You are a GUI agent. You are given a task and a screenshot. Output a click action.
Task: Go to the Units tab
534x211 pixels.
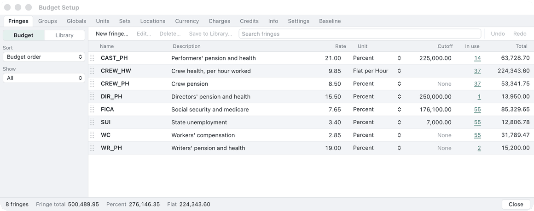pos(103,21)
